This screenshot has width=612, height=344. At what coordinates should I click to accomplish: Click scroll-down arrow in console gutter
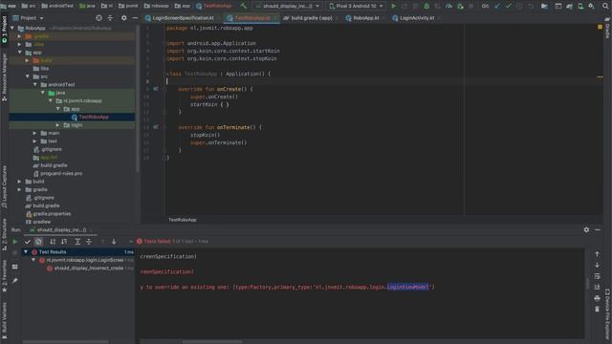click(597, 265)
